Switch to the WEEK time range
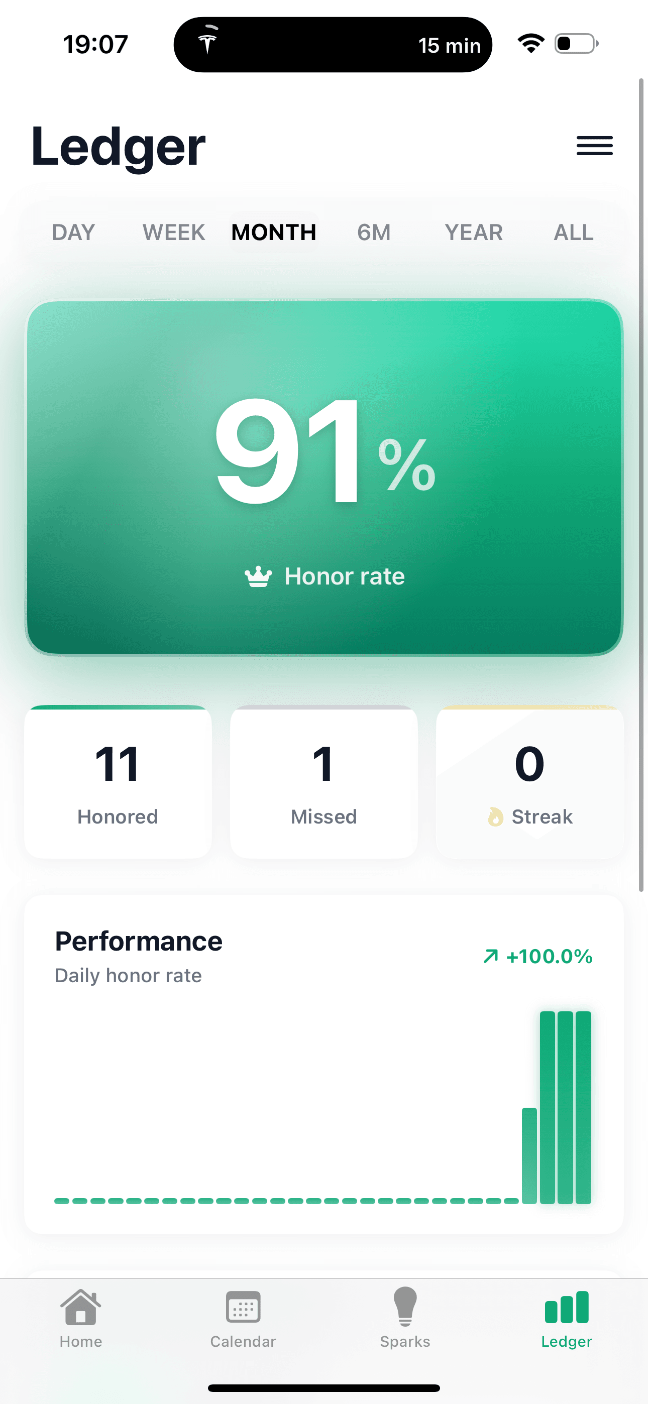648x1404 pixels. click(172, 232)
